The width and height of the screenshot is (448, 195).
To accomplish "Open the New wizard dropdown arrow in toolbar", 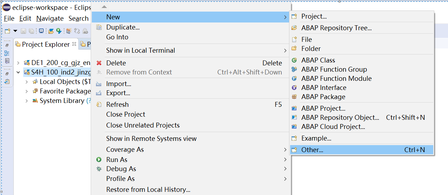I will 15,31.
